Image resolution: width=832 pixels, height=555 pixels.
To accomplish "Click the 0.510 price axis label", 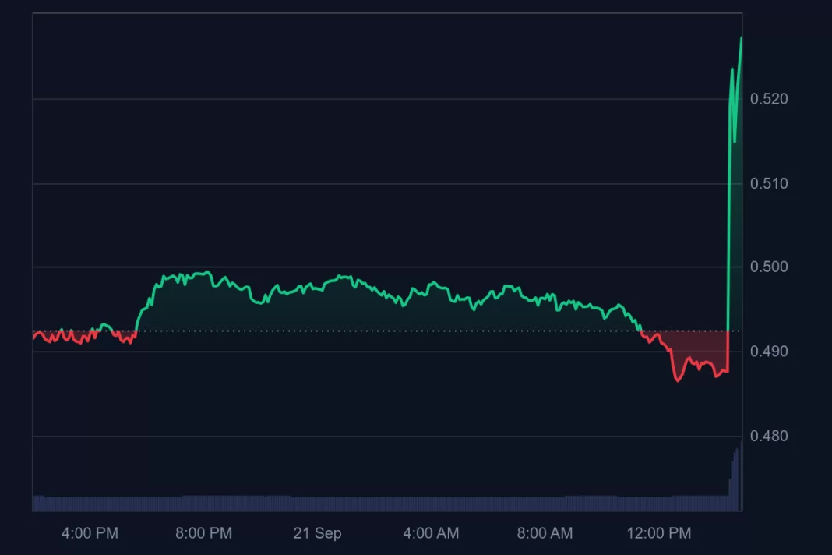I will pyautogui.click(x=769, y=184).
